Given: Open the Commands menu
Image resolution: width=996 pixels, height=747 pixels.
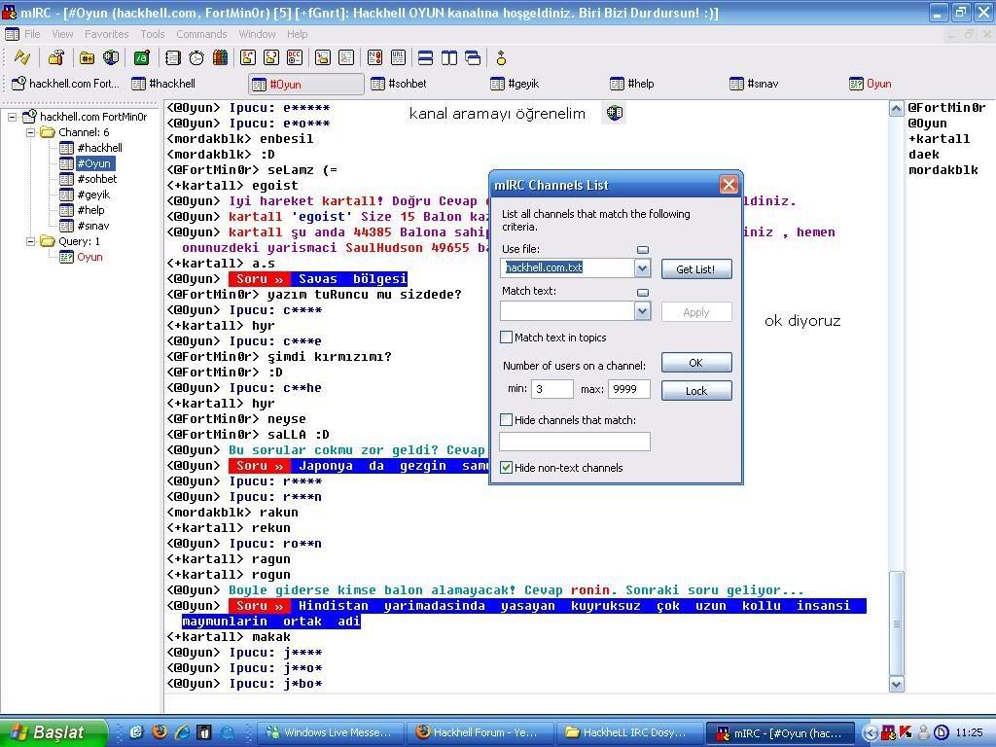Looking at the screenshot, I should 201,34.
